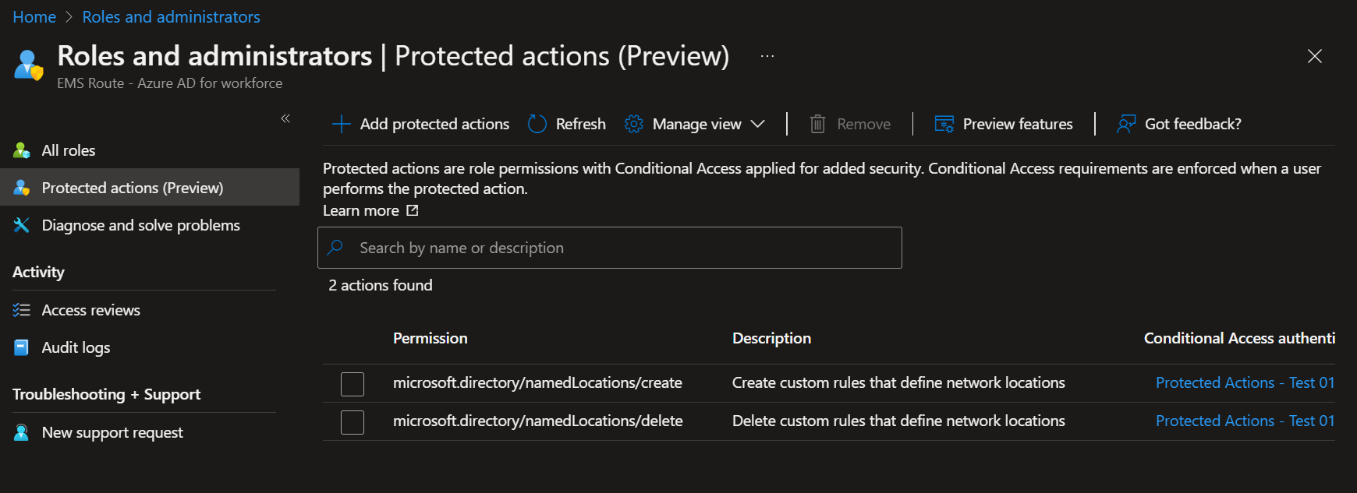
Task: Click the Refresh circular arrow icon
Action: (537, 124)
